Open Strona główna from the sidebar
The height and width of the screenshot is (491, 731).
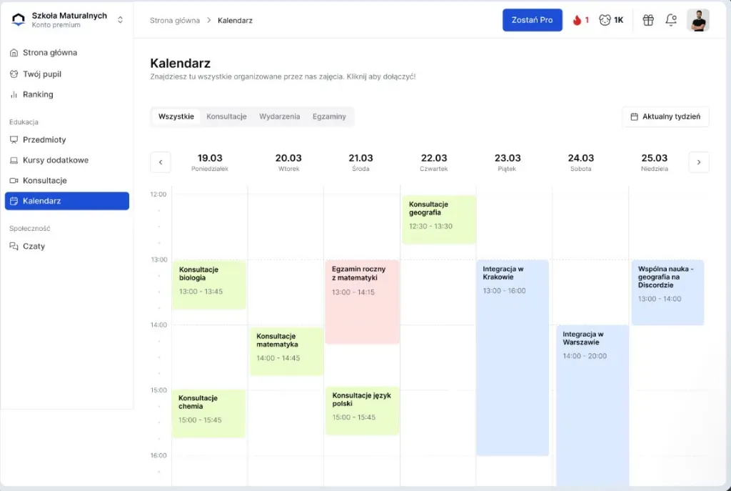pyautogui.click(x=49, y=53)
